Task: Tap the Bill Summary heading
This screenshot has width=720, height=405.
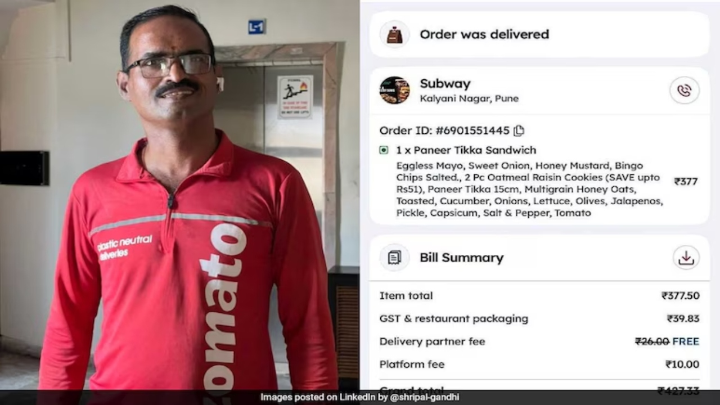Action: tap(461, 258)
